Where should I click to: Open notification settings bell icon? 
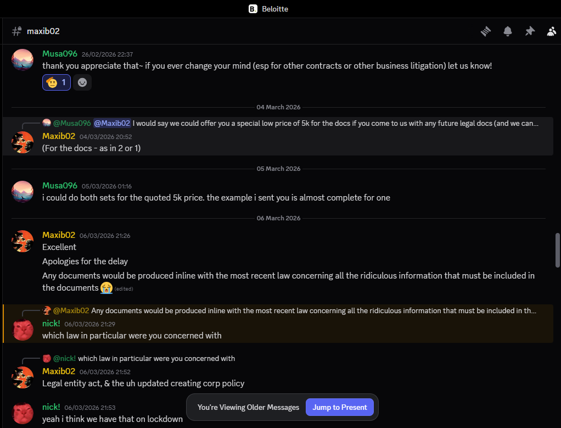pos(508,31)
